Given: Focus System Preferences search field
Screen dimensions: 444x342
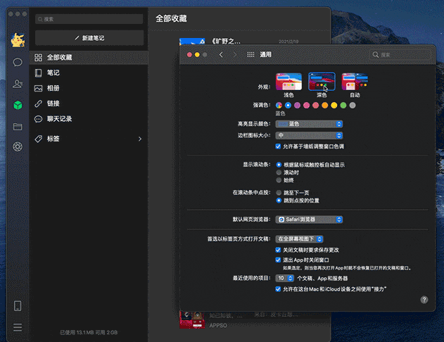Looking at the screenshot, I should coord(400,55).
